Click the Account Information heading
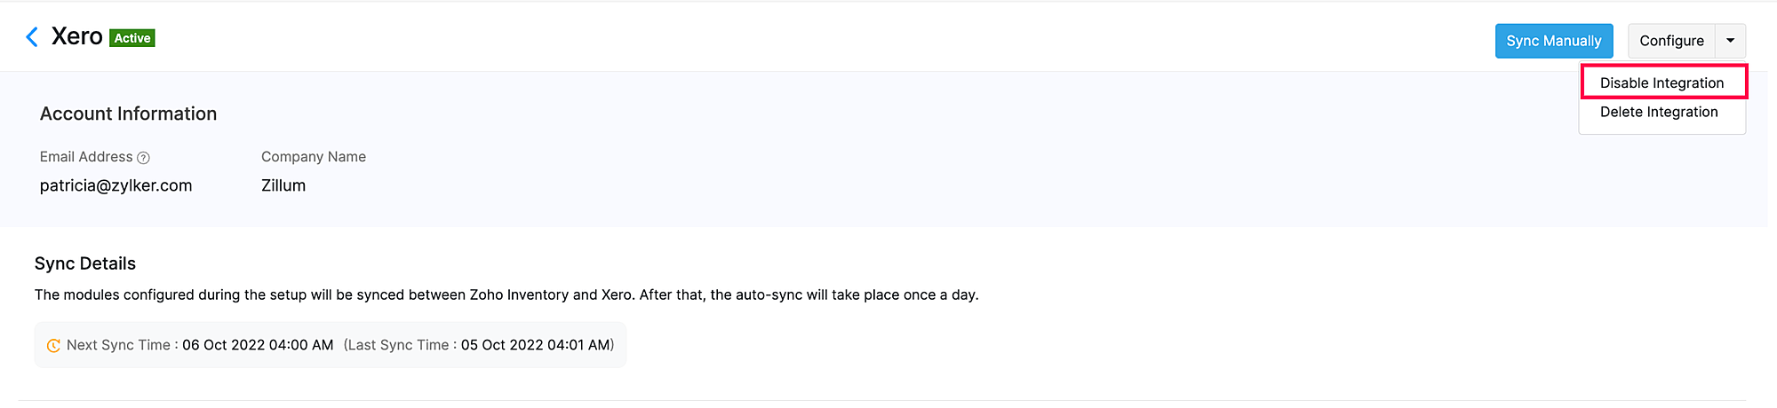Viewport: 1777px width, 408px height. [129, 114]
